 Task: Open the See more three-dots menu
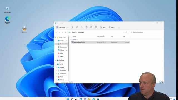(x=119, y=27)
